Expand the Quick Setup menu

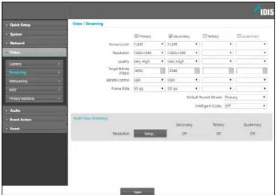coord(35,25)
